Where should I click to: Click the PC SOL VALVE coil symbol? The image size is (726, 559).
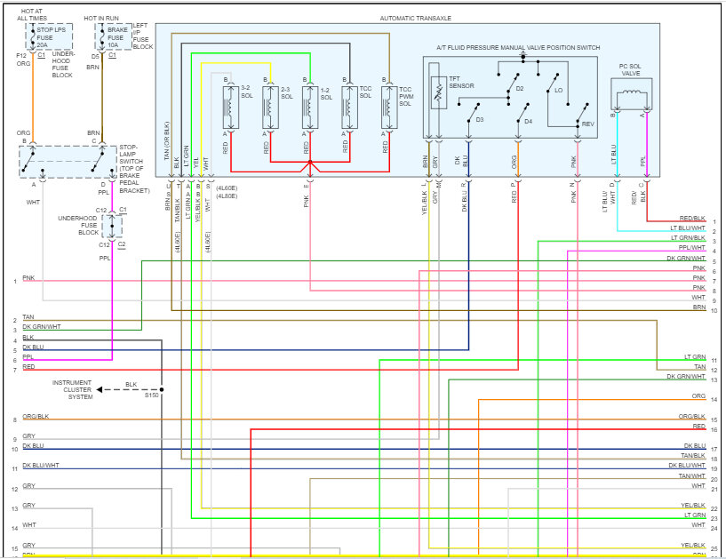tap(631, 93)
